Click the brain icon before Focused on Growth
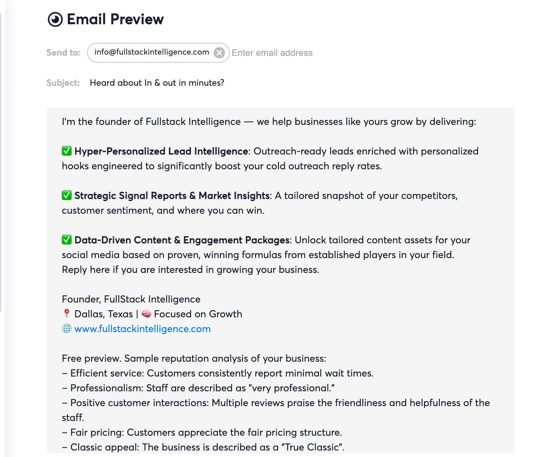The height and width of the screenshot is (457, 543). 146,314
